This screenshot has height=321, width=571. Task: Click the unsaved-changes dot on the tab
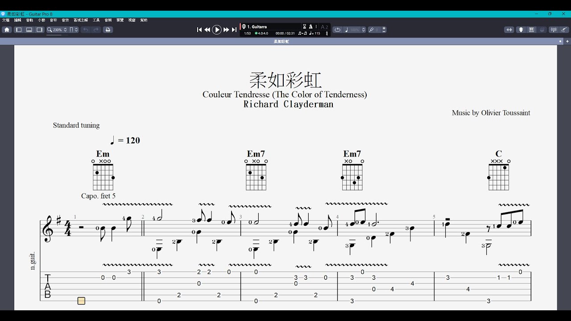tap(561, 41)
